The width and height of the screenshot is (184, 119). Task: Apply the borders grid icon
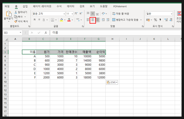click(52, 20)
